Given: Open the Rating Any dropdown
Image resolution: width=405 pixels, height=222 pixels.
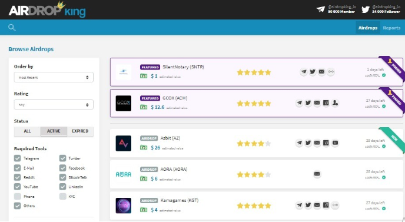Looking at the screenshot, I should click(x=54, y=105).
